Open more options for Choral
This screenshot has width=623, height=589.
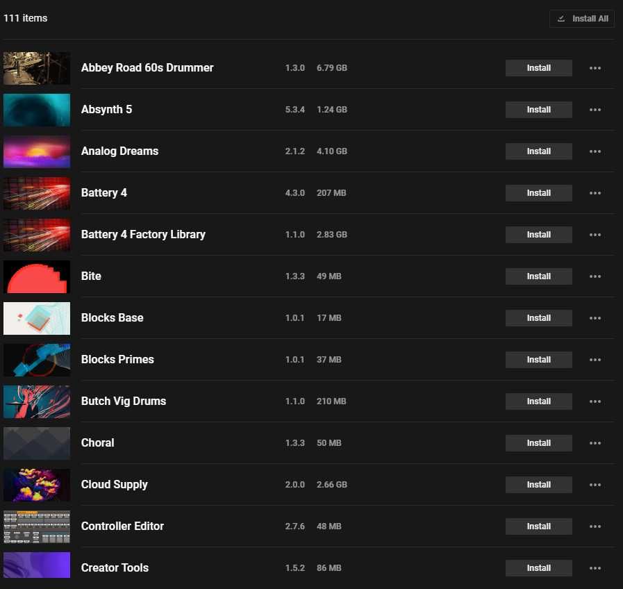(x=595, y=443)
